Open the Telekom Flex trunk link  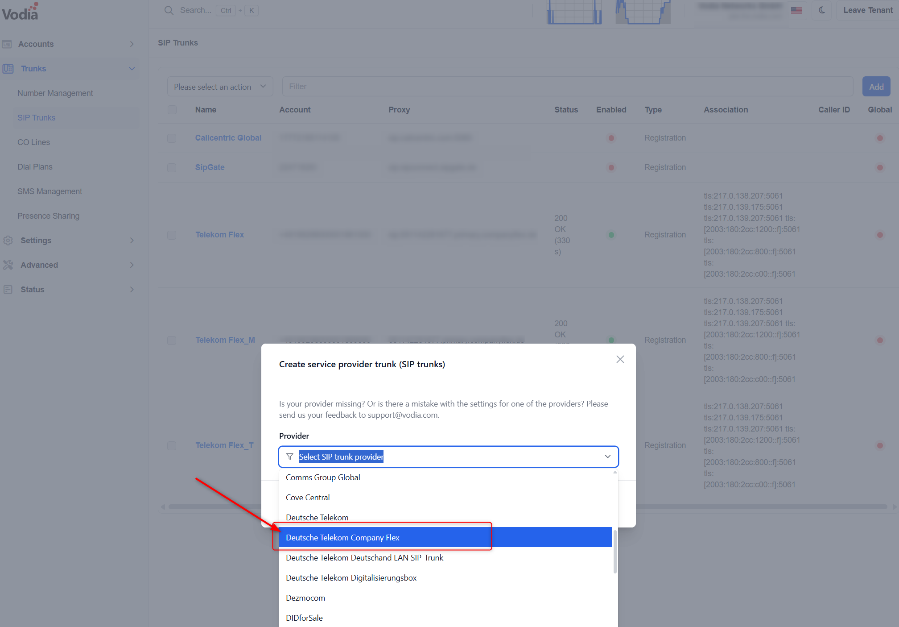[x=219, y=235]
